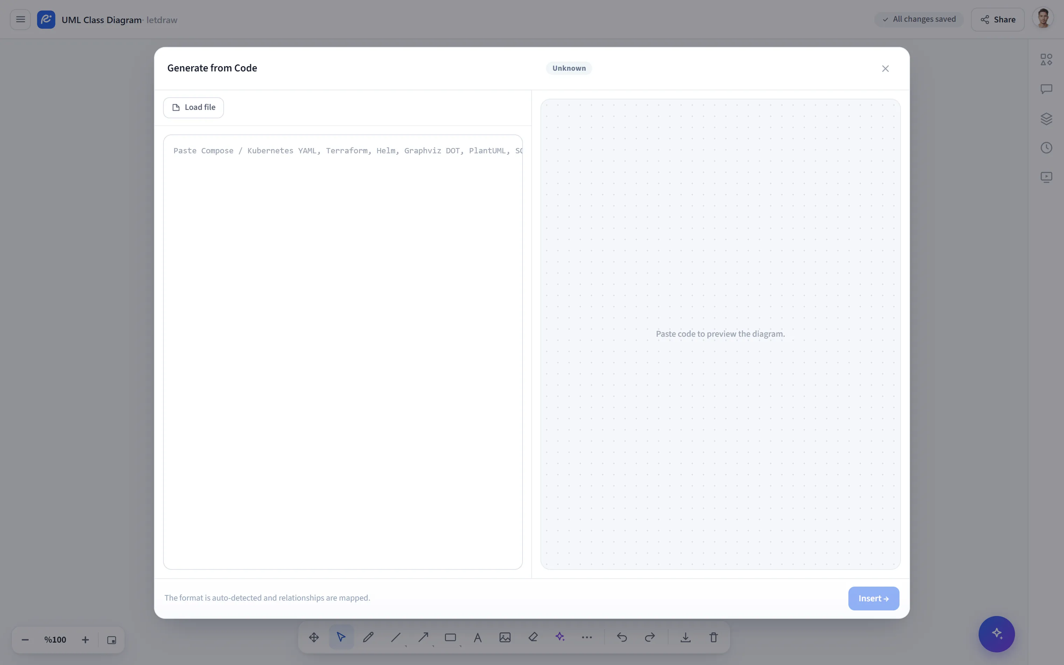Zoom in with the plus button
Screen dimensions: 1064x665
85,640
